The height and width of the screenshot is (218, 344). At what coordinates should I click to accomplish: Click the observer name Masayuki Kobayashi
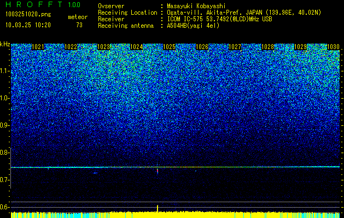(x=196, y=6)
